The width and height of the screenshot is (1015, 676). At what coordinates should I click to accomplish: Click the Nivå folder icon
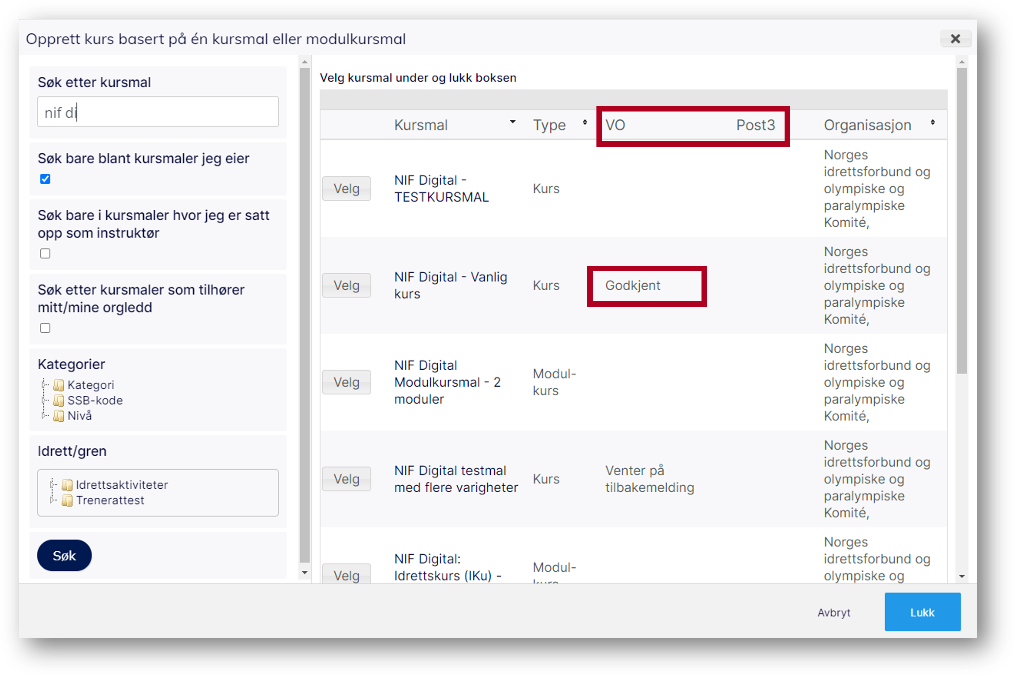(x=59, y=416)
